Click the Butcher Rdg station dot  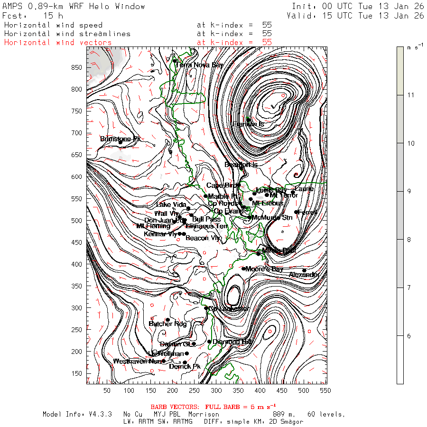click(167, 320)
